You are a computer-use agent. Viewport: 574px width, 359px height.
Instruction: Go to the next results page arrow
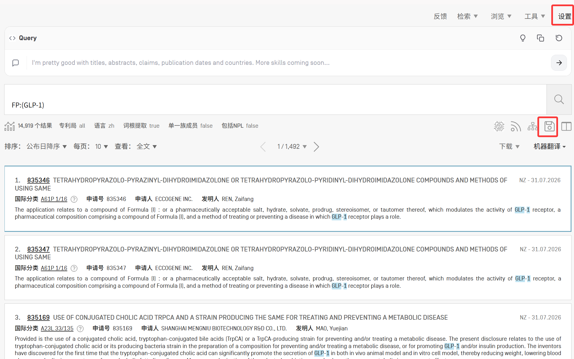316,147
